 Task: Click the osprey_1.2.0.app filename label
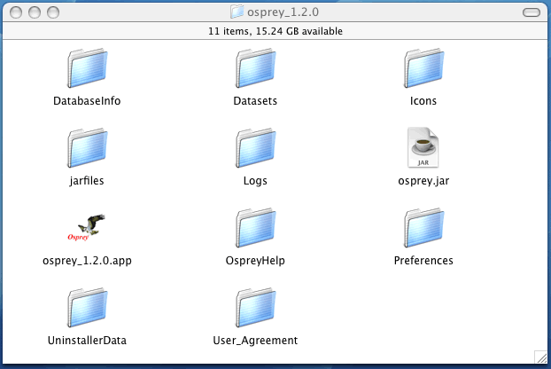[87, 261]
